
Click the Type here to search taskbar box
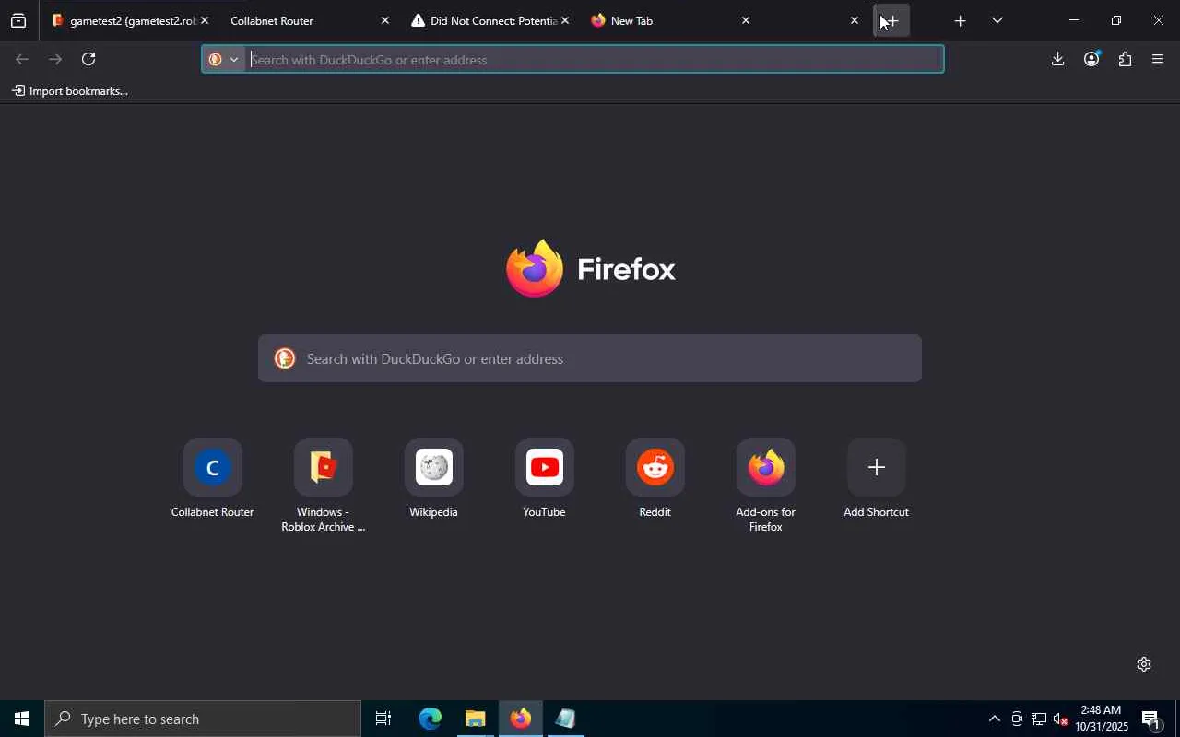tap(203, 719)
